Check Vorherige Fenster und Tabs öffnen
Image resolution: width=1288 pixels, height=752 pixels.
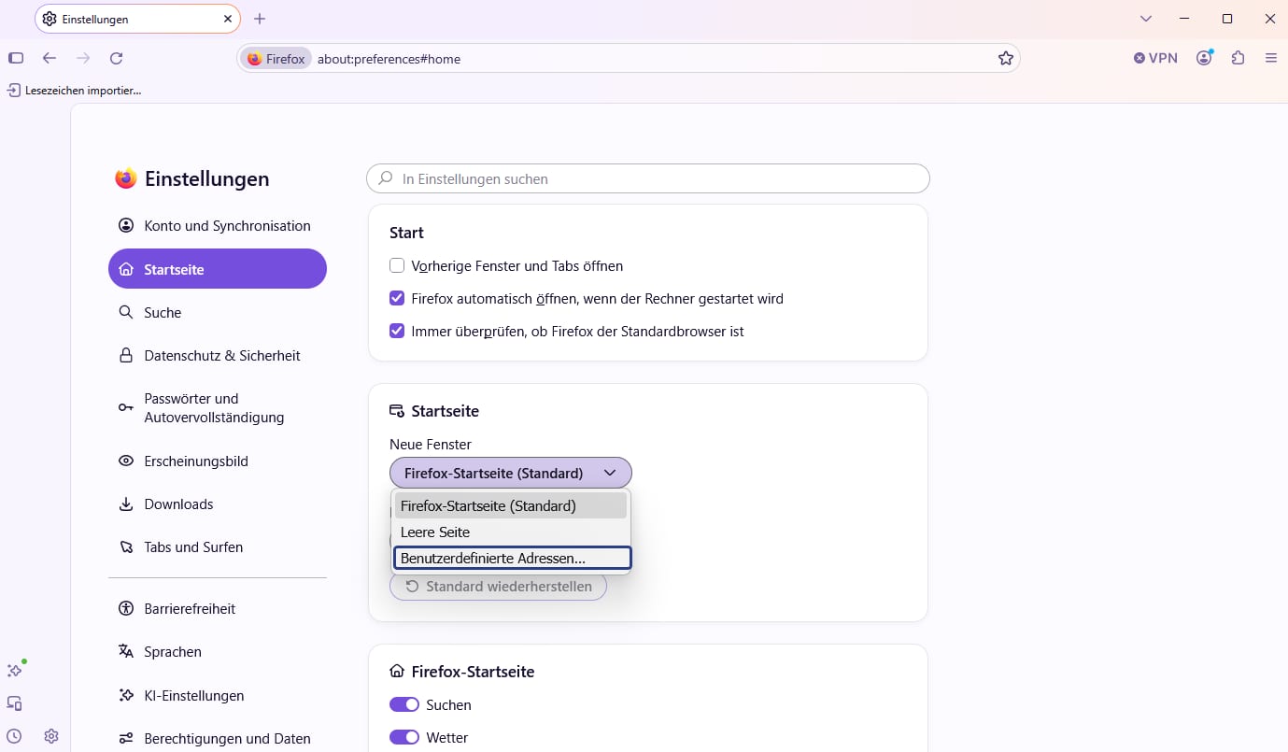tap(397, 266)
